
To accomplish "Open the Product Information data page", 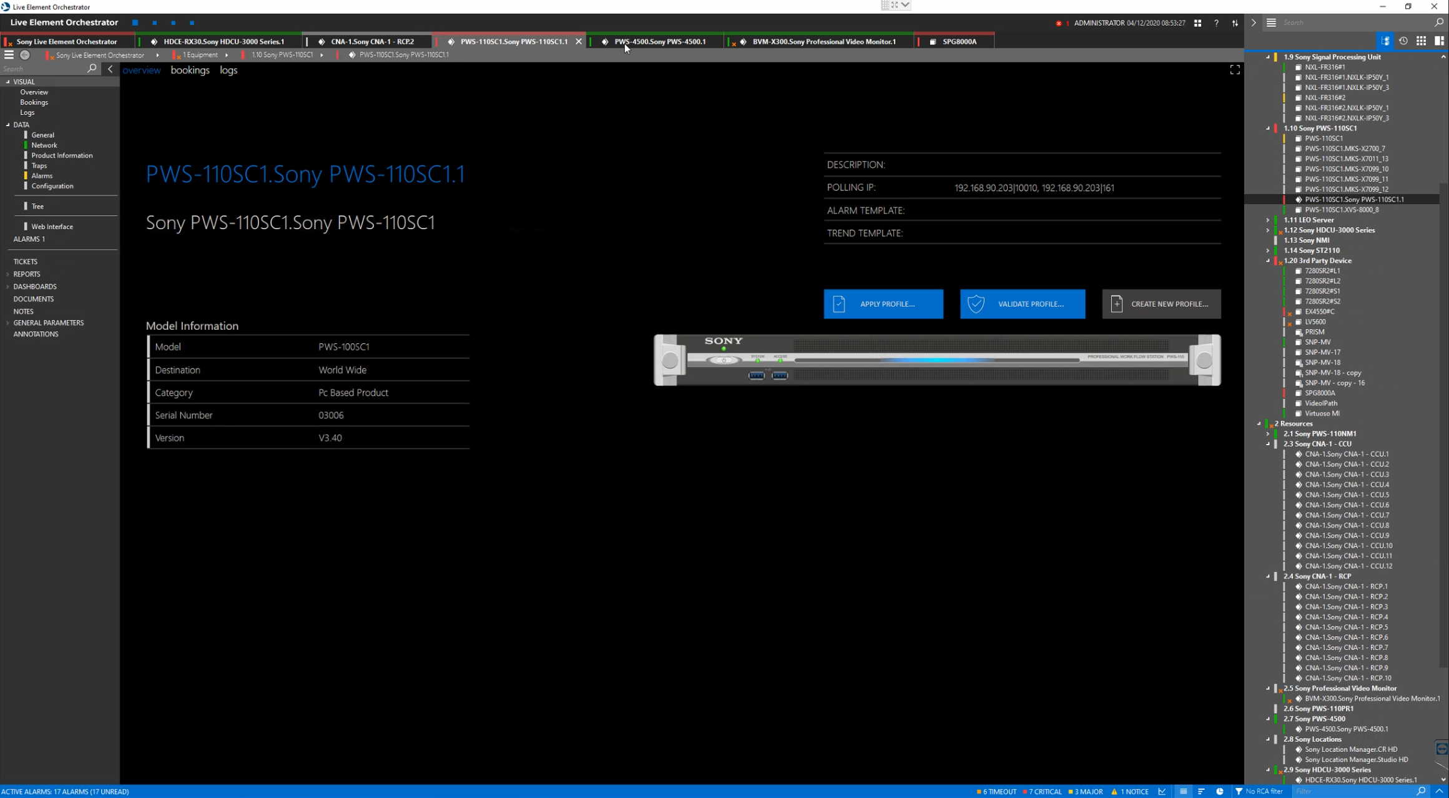I will (x=62, y=155).
